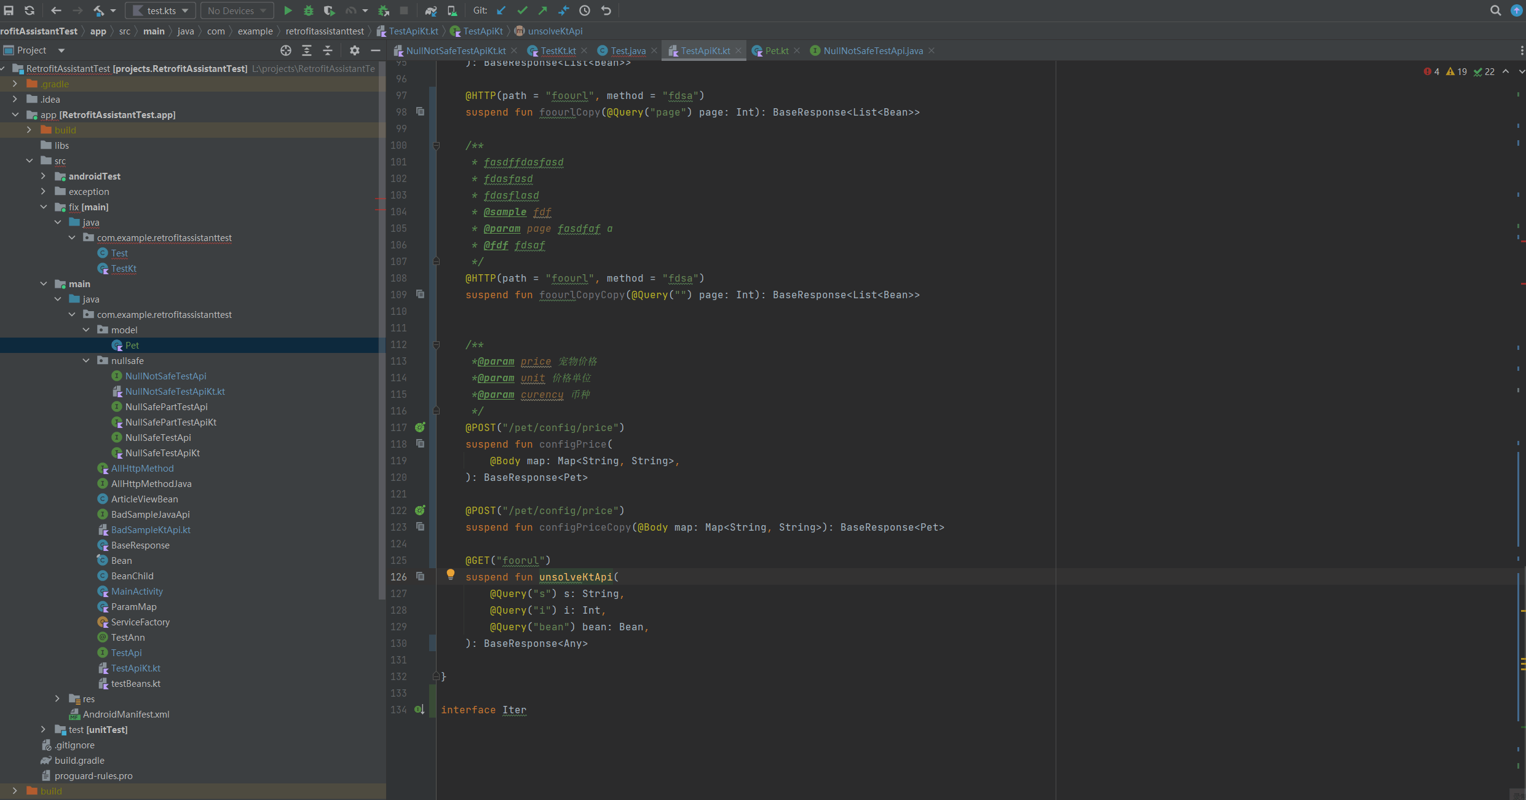Image resolution: width=1526 pixels, height=800 pixels.
Task: Collapse the model package node
Action: 86,330
